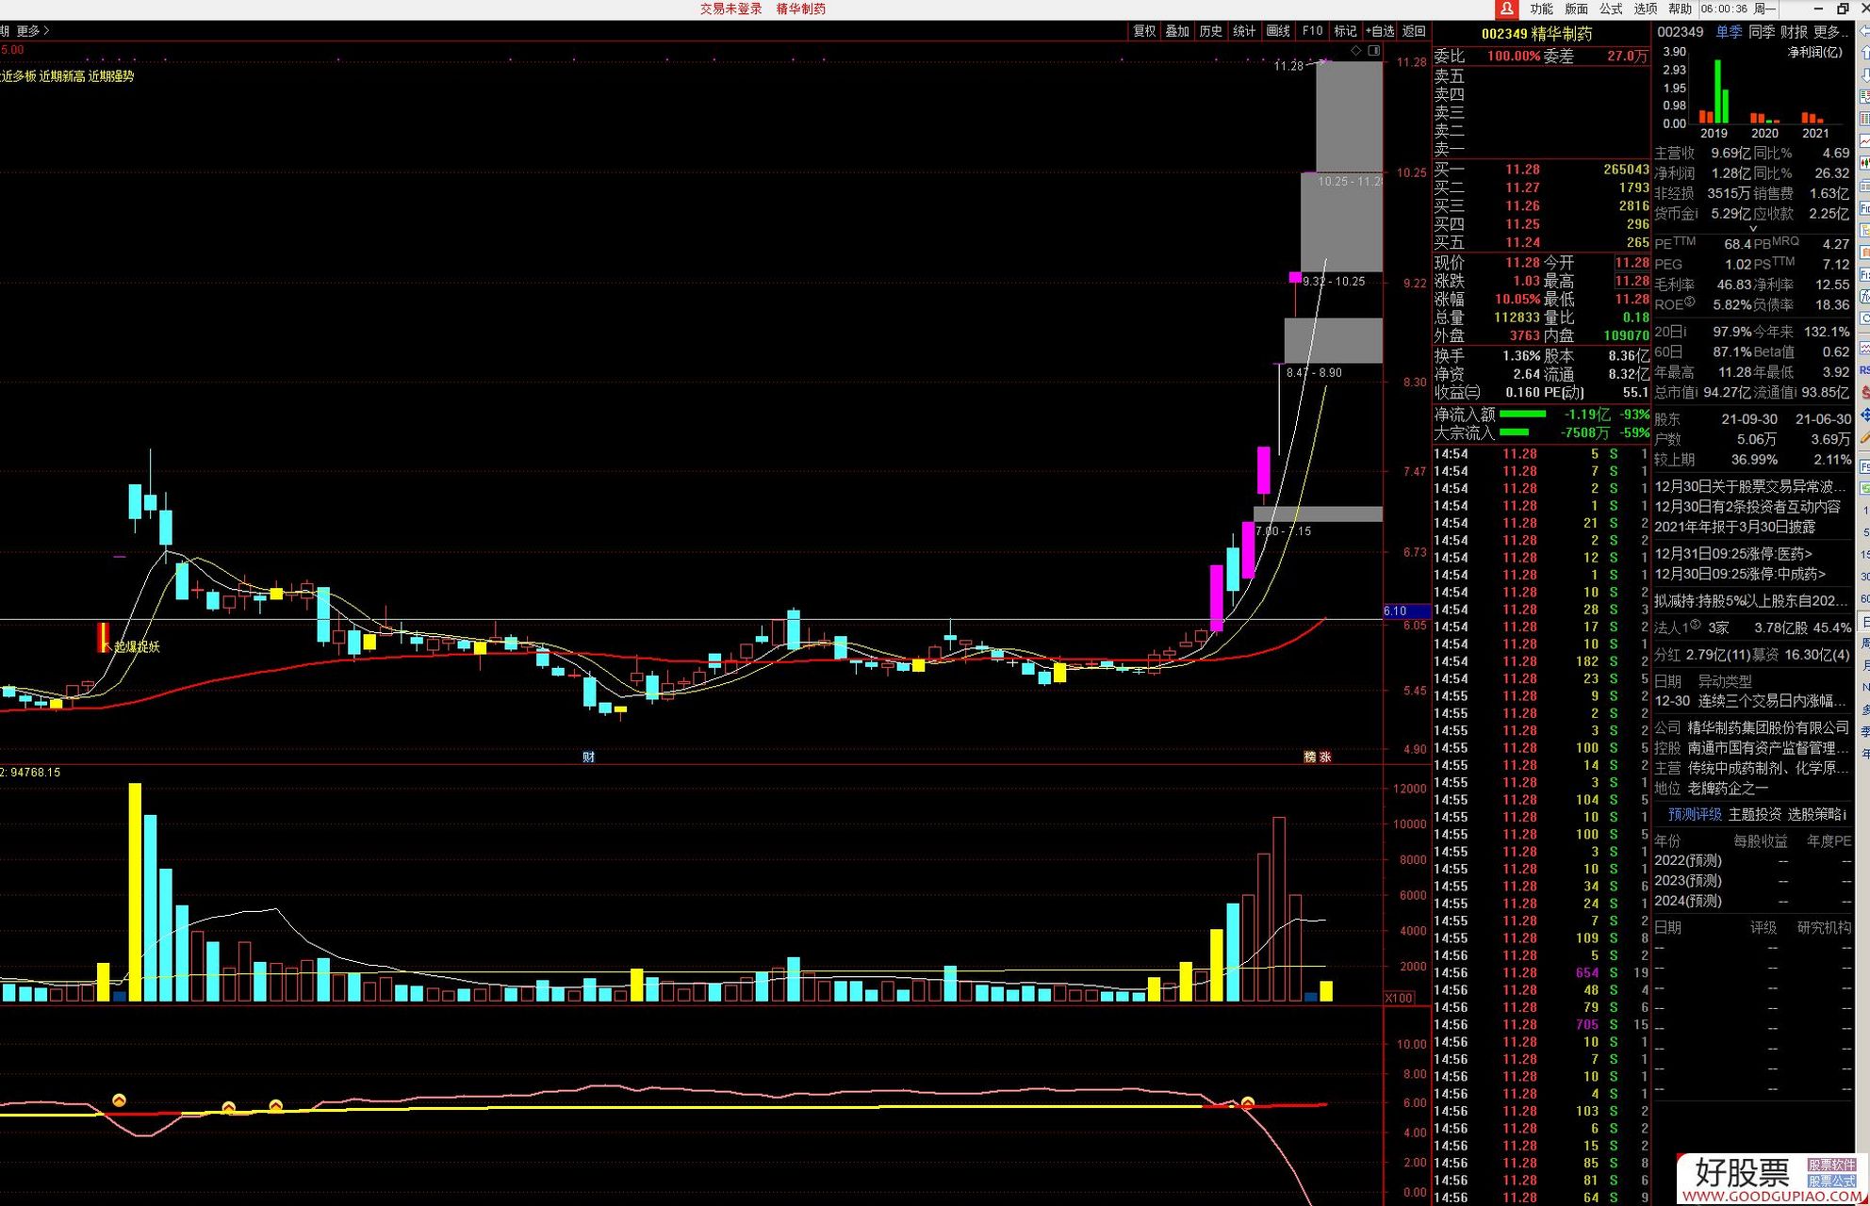Click the diamond icon above the chart
Viewport: 1870px width, 1206px height.
(x=1356, y=50)
